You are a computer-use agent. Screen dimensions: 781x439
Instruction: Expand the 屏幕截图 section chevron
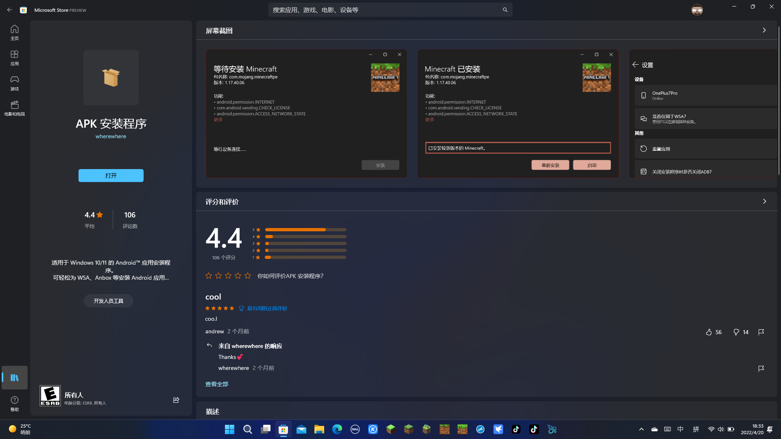764,30
